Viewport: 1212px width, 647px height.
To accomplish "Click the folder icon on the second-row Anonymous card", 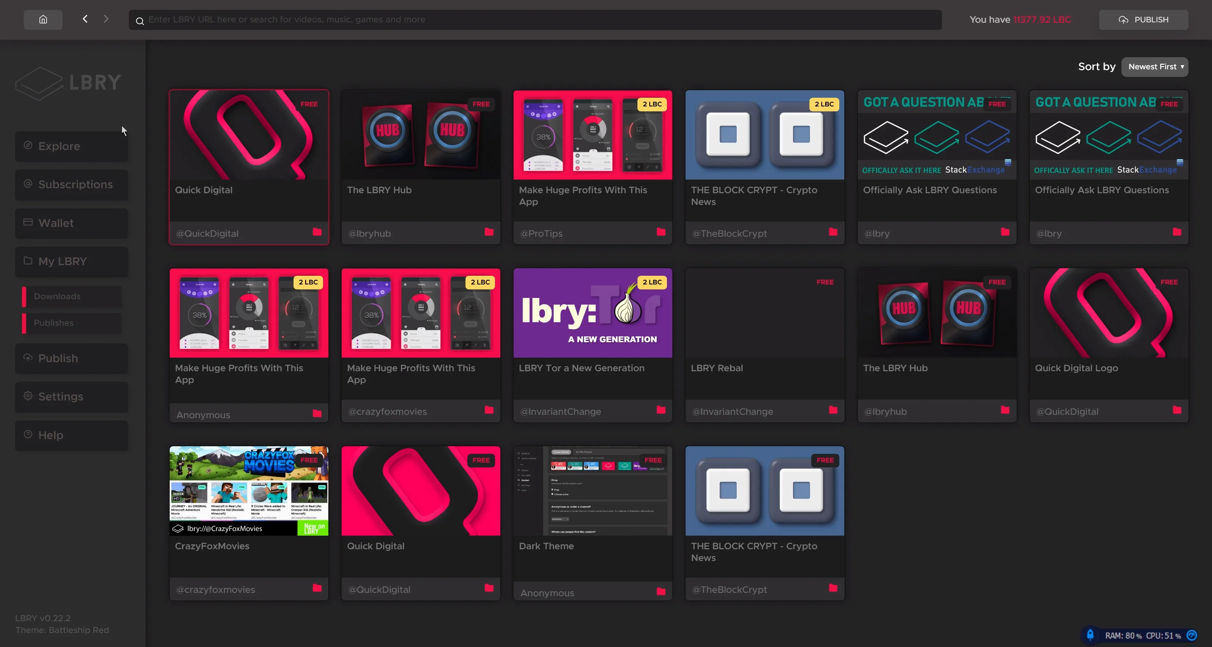I will pos(317,414).
